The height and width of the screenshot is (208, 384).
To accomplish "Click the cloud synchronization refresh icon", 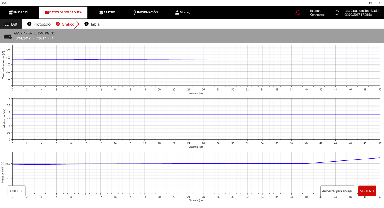I will 336,13.
